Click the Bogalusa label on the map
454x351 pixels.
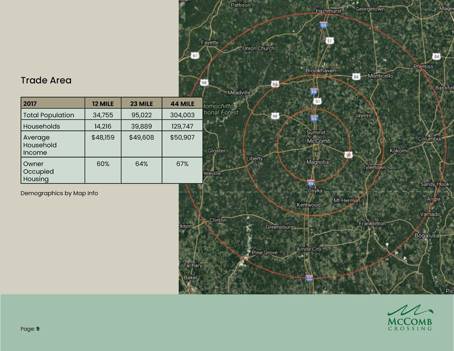[x=427, y=235]
